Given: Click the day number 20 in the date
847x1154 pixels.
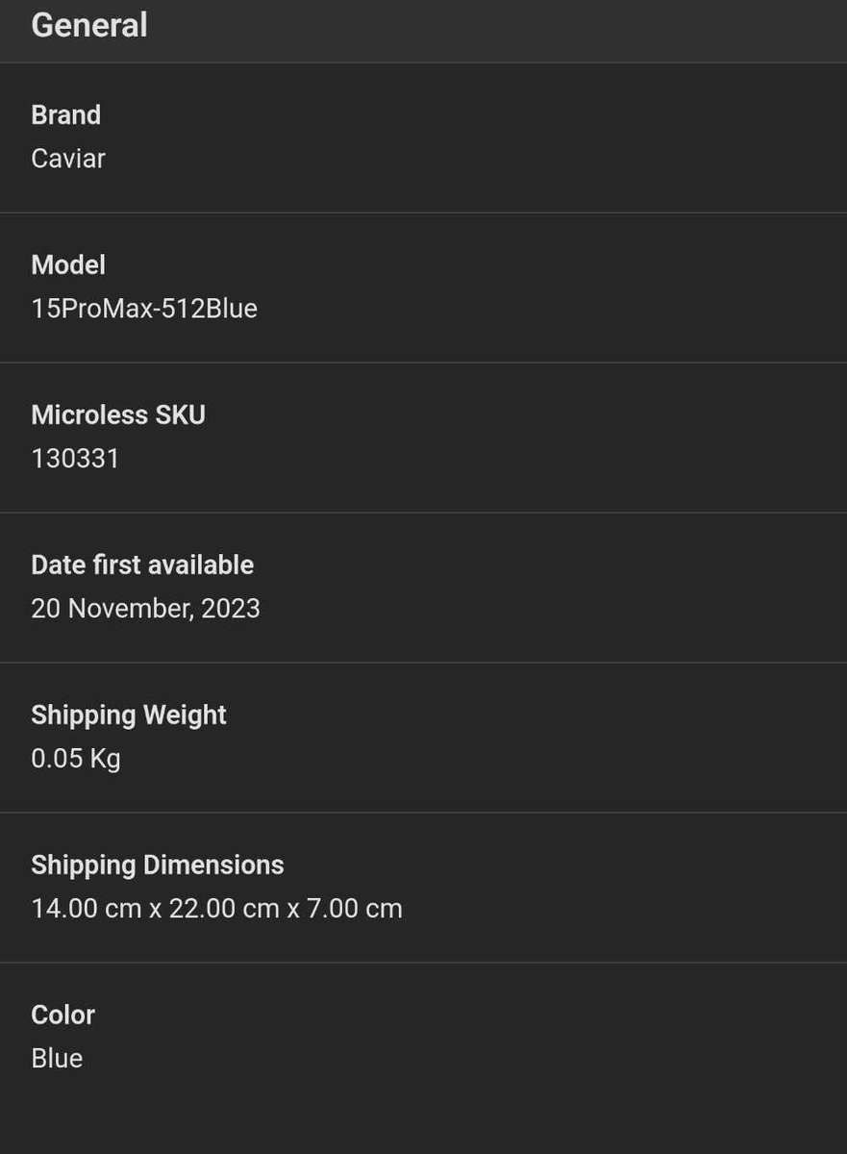Looking at the screenshot, I should [x=45, y=609].
